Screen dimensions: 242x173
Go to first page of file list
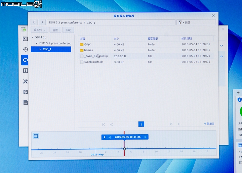104,124
